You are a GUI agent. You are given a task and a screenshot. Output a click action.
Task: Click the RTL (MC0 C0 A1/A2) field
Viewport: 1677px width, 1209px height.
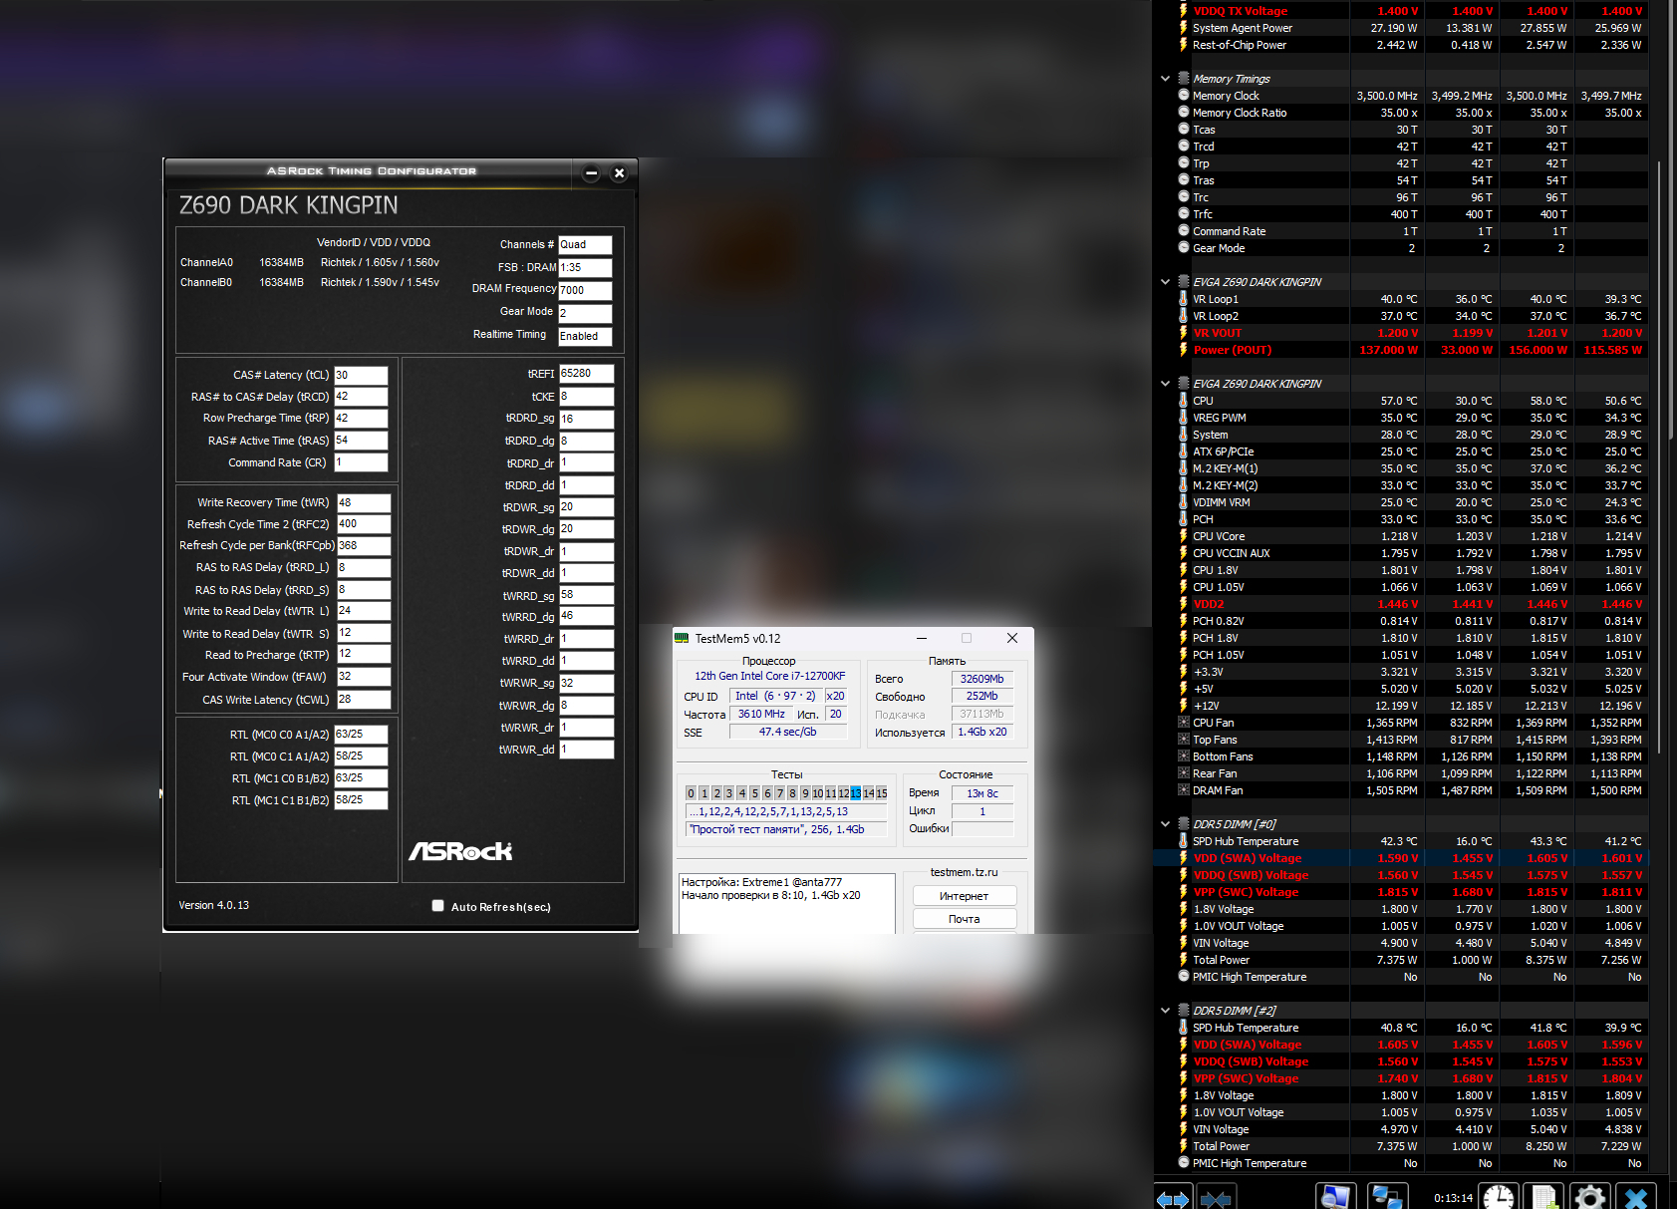click(x=361, y=735)
